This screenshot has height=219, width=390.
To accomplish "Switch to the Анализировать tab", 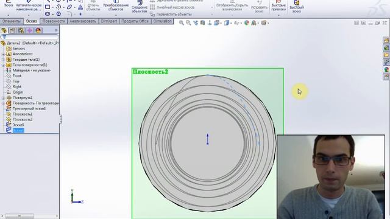I will [83, 21].
